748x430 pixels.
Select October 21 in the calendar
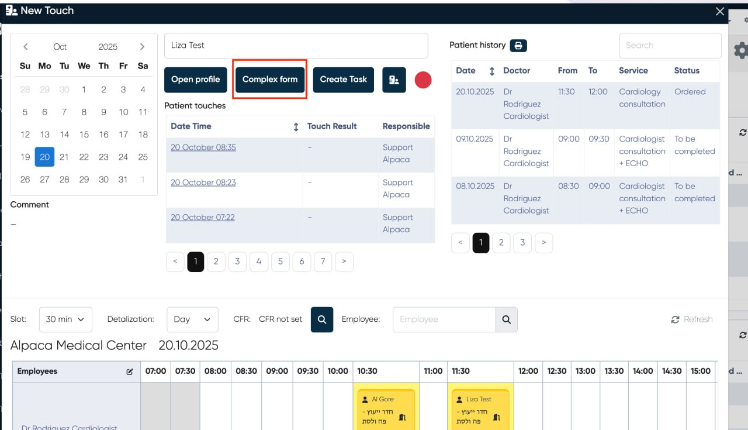(64, 157)
